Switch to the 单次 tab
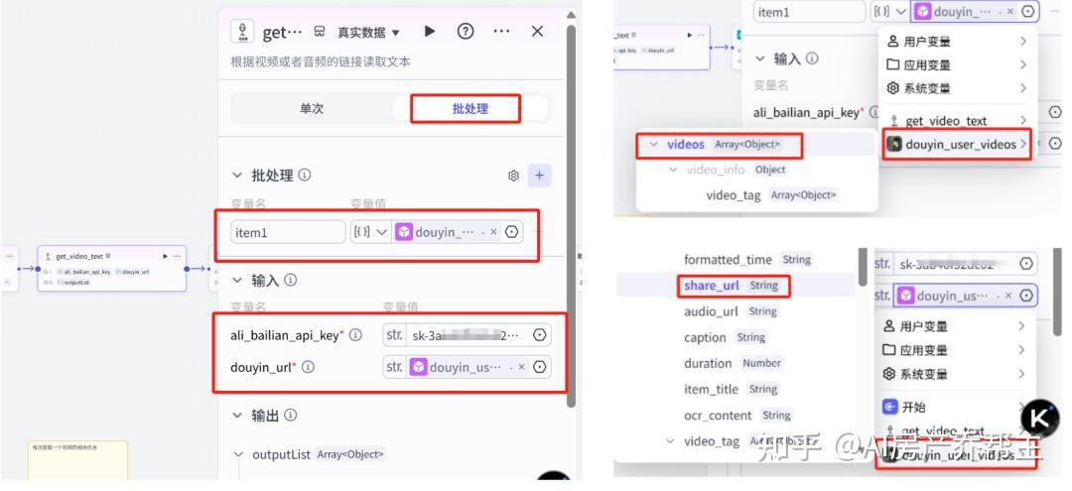 pos(312,108)
